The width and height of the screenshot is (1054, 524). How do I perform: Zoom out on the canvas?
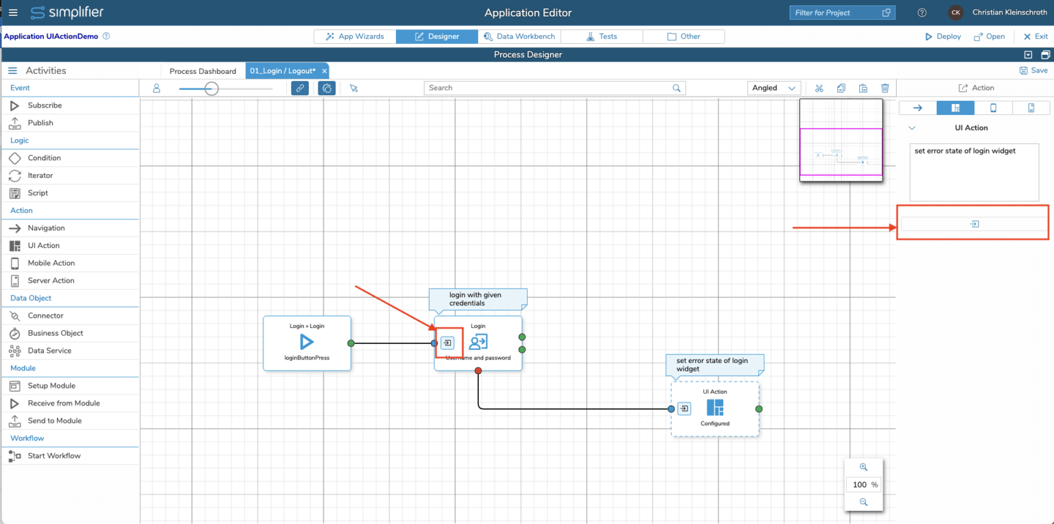click(864, 502)
